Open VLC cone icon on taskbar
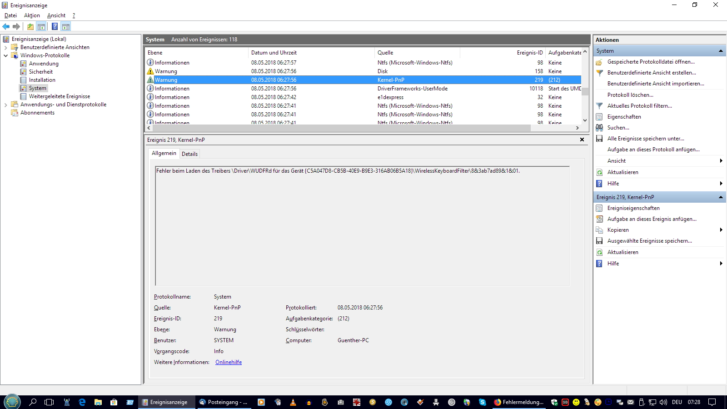 pyautogui.click(x=293, y=402)
